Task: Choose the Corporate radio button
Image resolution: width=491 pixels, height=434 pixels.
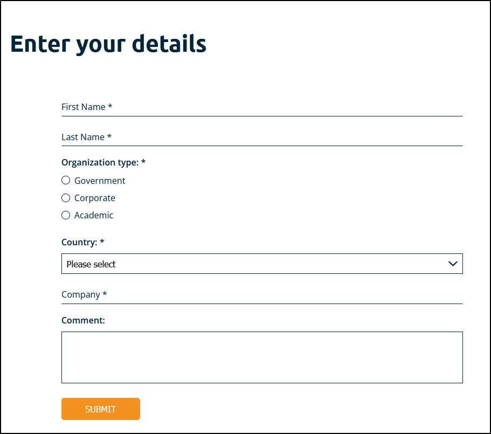Action: click(x=66, y=198)
